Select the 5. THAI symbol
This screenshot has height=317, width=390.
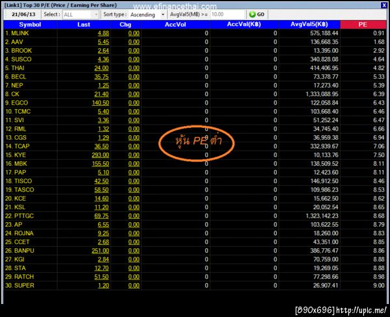15,68
